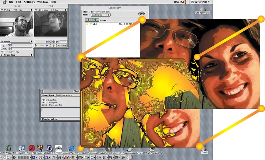Open the iVisit 2.8b7 application menu
Viewport: 265px width, 160px height.
[x=200, y=2]
